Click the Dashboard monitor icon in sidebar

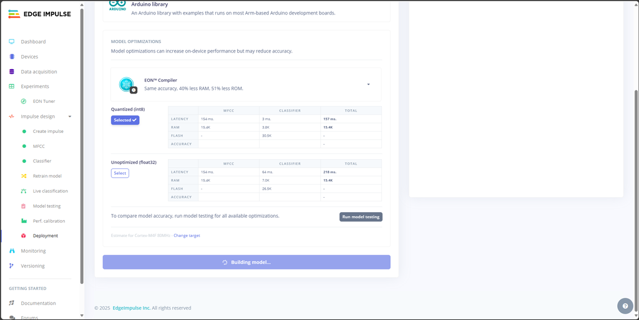[x=12, y=42]
